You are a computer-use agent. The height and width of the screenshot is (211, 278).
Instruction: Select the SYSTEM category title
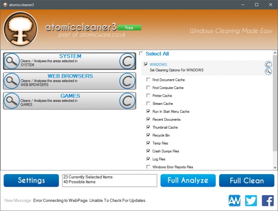coord(70,56)
